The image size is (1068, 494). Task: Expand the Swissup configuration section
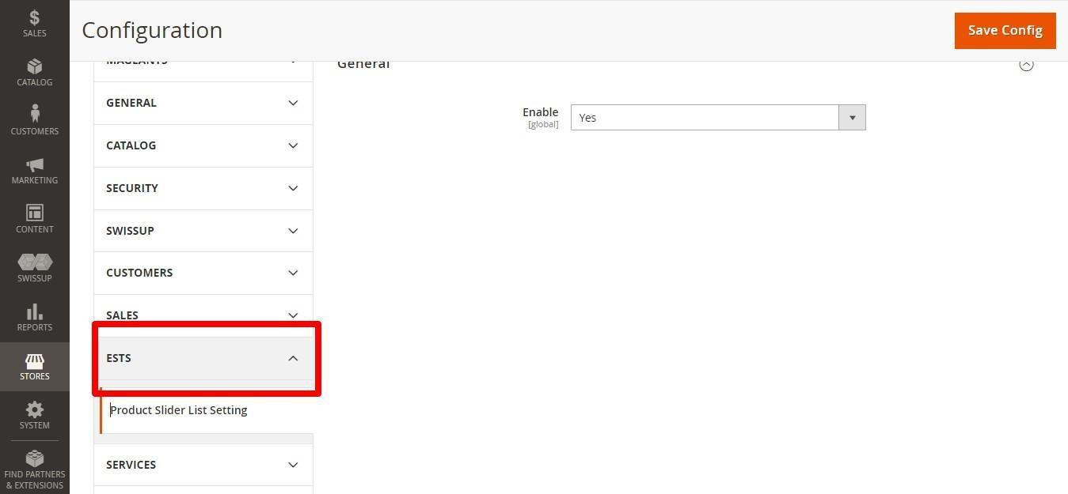click(x=203, y=231)
